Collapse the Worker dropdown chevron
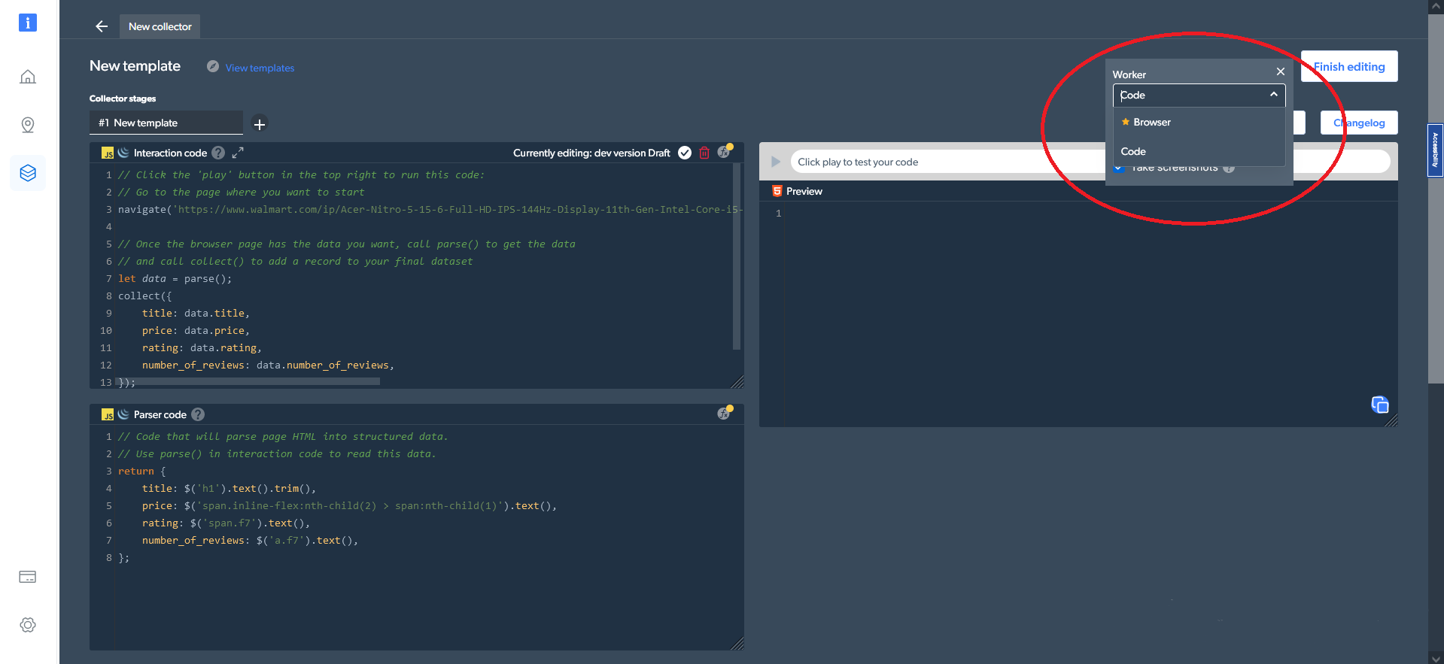Image resolution: width=1444 pixels, height=664 pixels. (x=1273, y=95)
